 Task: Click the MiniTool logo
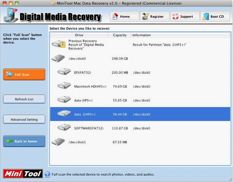coord(23,174)
